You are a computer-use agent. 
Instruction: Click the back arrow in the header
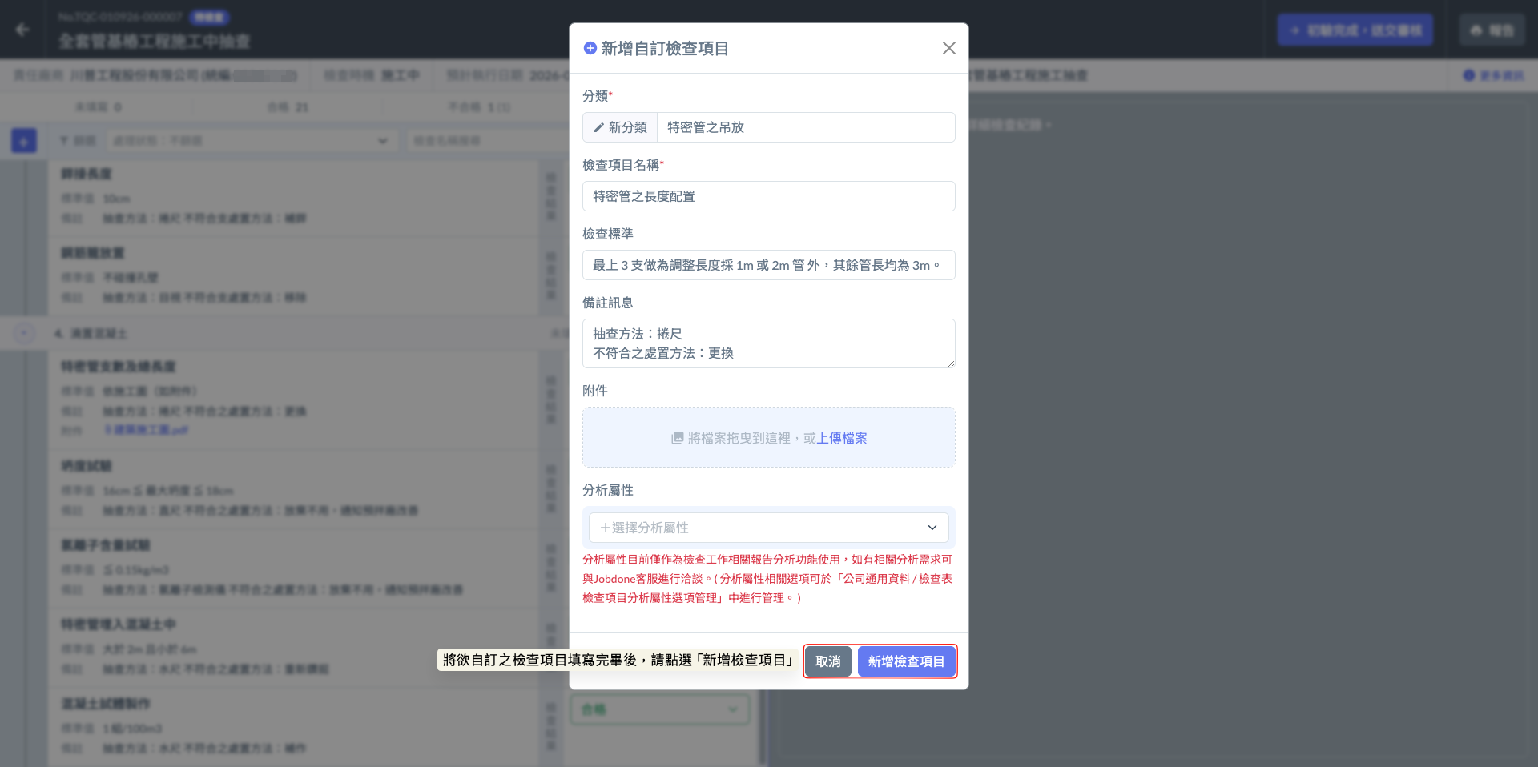tap(22, 30)
